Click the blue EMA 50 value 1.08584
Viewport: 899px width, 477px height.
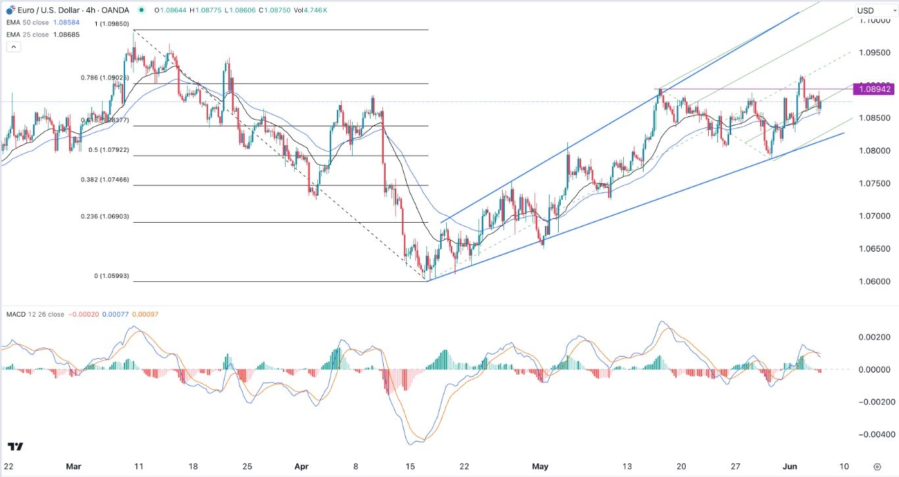click(64, 22)
